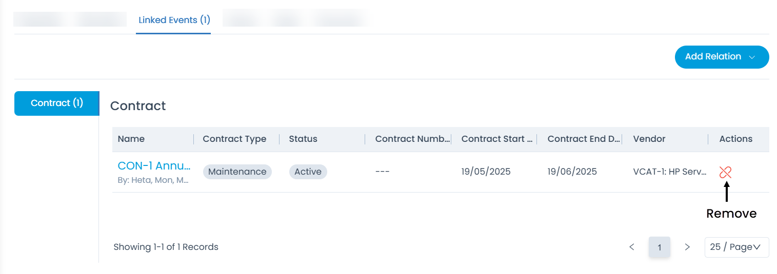Go to the next page arrow

[687, 247]
